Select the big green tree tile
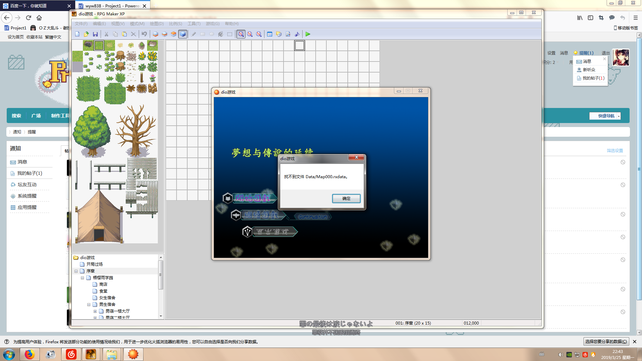642x361 pixels. pos(92,131)
